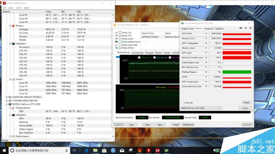Launch Microsoft Edge from the taskbar
The width and height of the screenshot is (275, 154).
[x=86, y=150]
